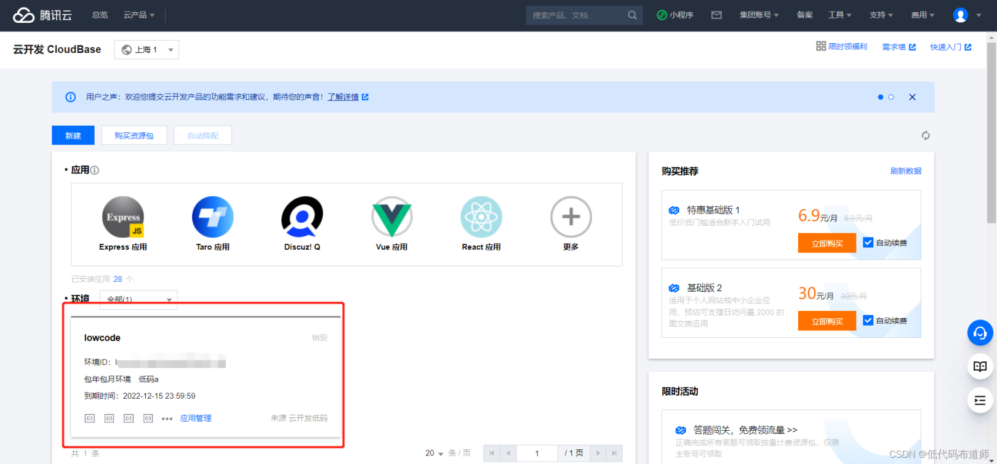The image size is (997, 464).
Task: Expand the 云产品 menu
Action: [139, 15]
